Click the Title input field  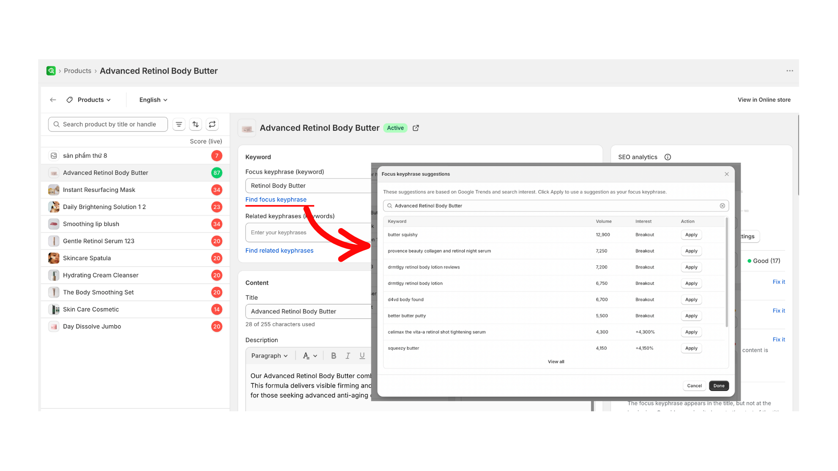click(308, 311)
